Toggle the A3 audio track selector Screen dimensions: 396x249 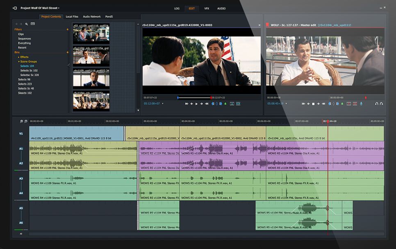pos(21,179)
